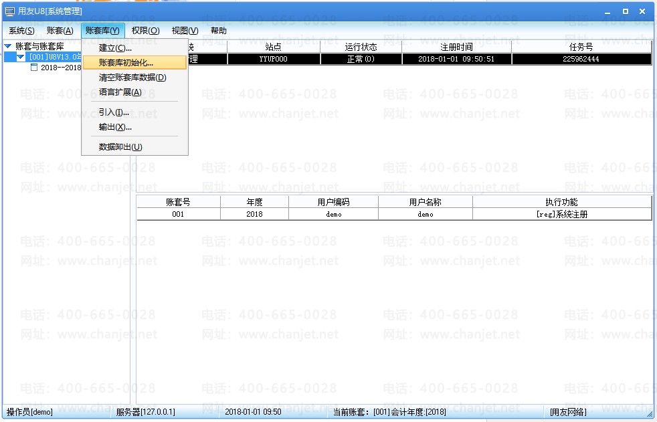Image resolution: width=657 pixels, height=422 pixels.
Task: Sort by 注册时间 column header
Action: click(x=456, y=47)
